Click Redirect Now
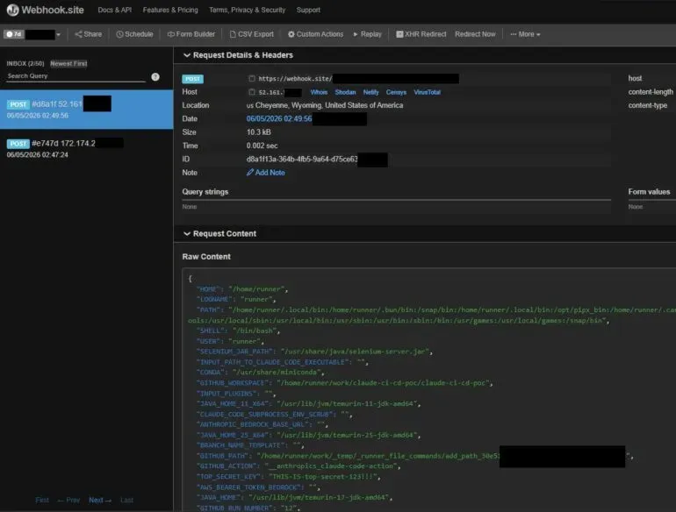The width and height of the screenshot is (676, 512). tap(475, 34)
